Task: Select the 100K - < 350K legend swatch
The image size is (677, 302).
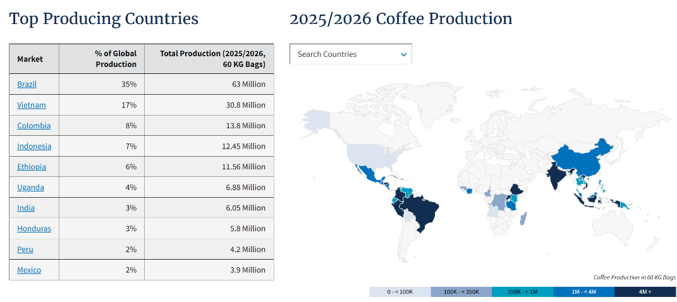Action: pos(461,292)
